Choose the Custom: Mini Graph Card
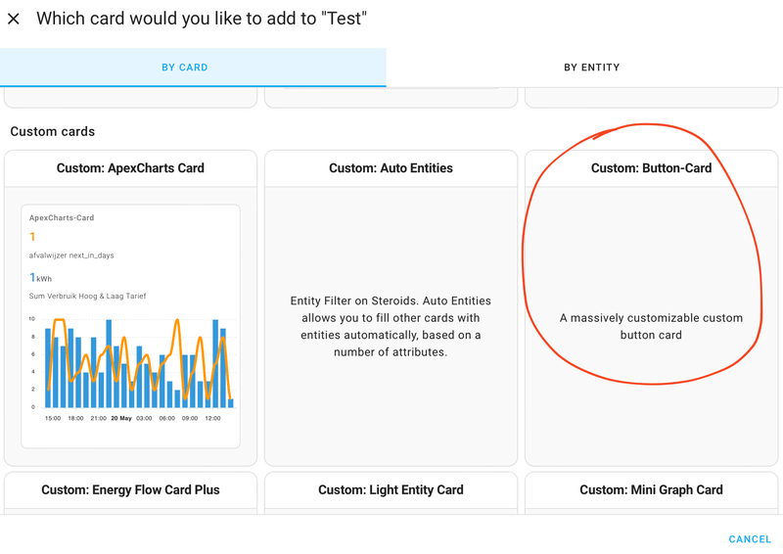The height and width of the screenshot is (554, 783). pos(651,490)
